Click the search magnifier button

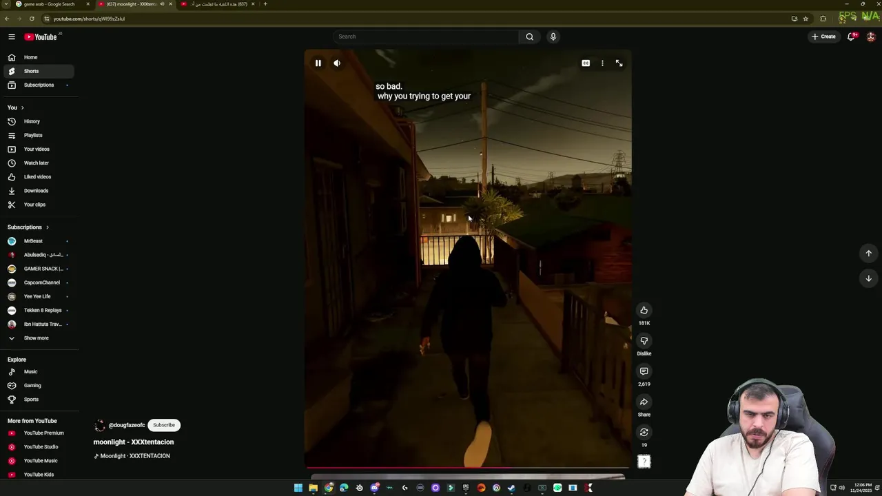pos(529,37)
